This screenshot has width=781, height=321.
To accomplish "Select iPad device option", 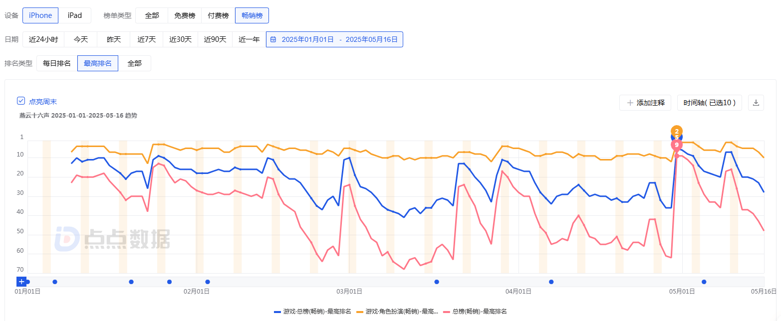I will pyautogui.click(x=75, y=15).
